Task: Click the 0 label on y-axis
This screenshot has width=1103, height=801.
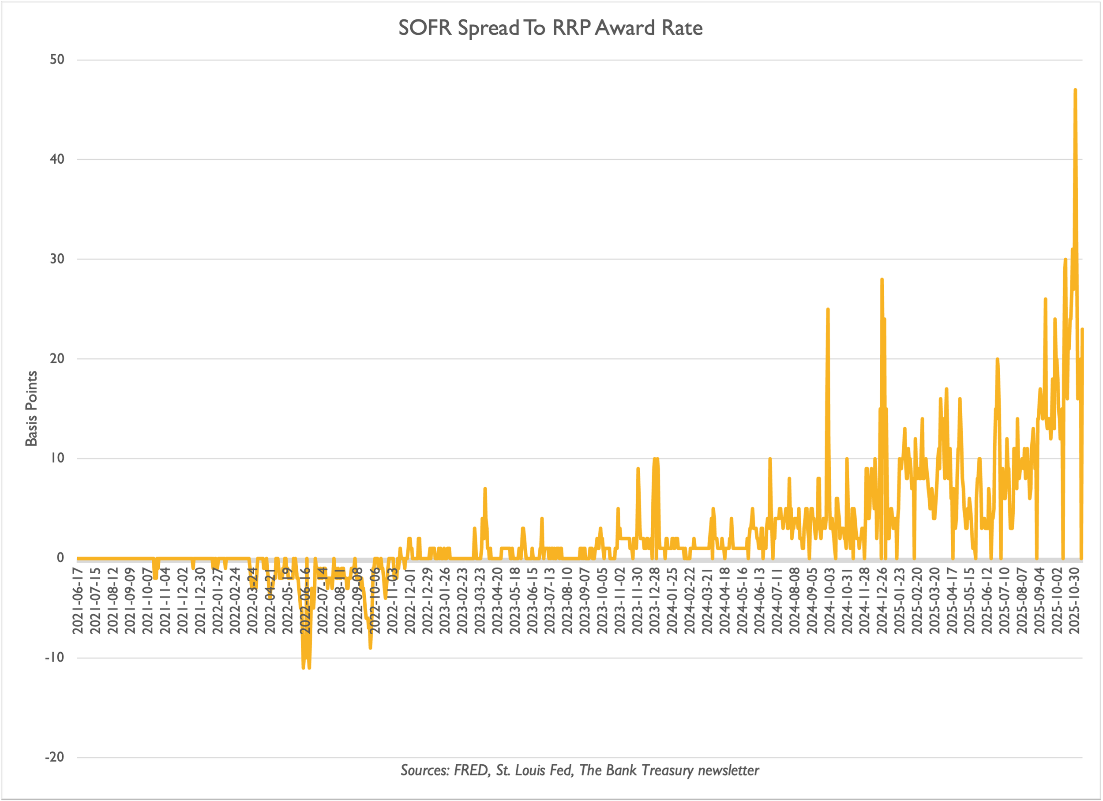Action: [60, 558]
